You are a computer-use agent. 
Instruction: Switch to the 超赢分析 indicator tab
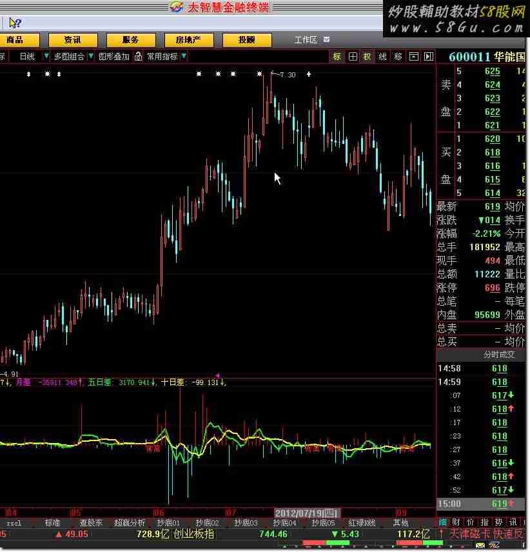click(x=130, y=522)
